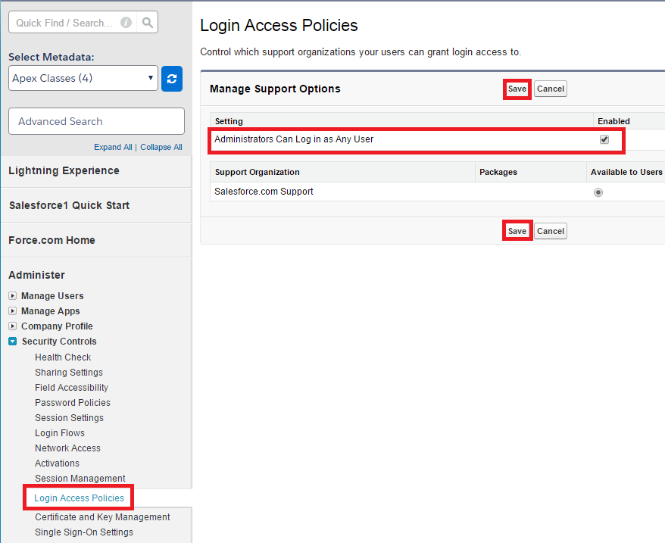
Task: Open the Health Check page
Action: (x=63, y=357)
